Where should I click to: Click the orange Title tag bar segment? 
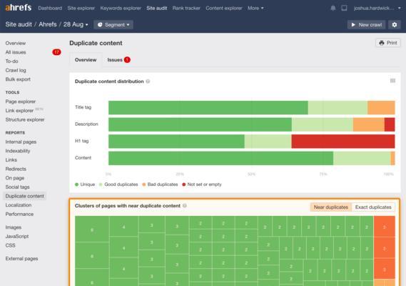point(381,107)
